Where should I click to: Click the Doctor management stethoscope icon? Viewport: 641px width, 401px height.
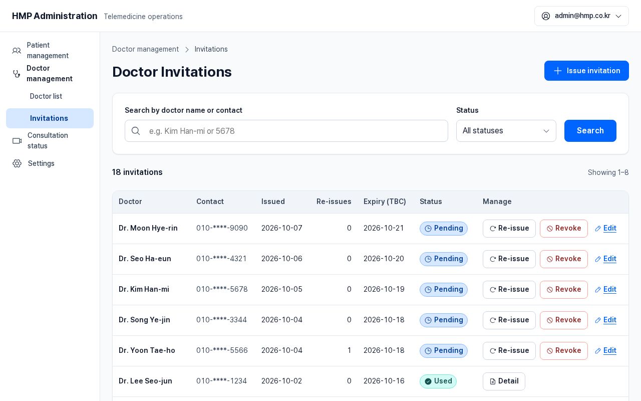(17, 74)
